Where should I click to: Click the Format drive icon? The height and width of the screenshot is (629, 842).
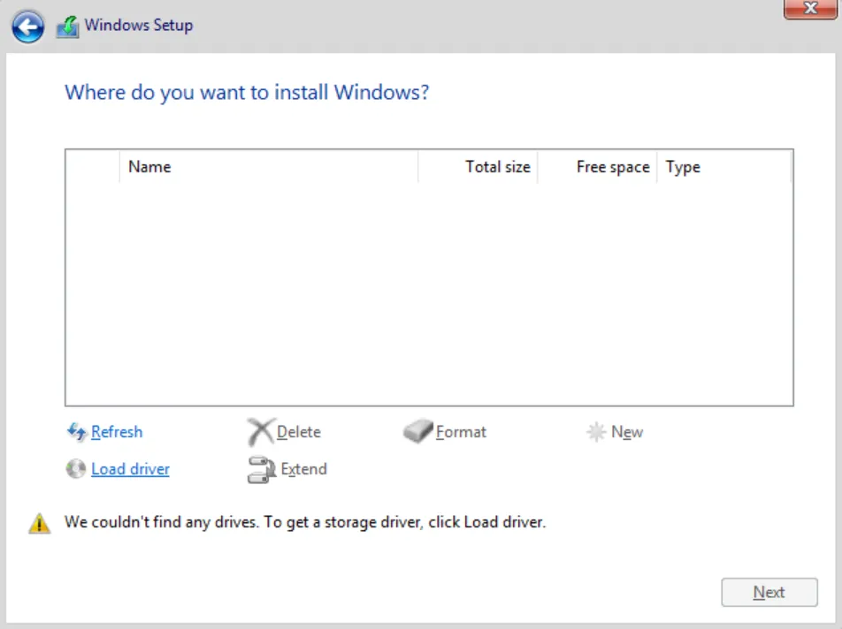point(417,431)
